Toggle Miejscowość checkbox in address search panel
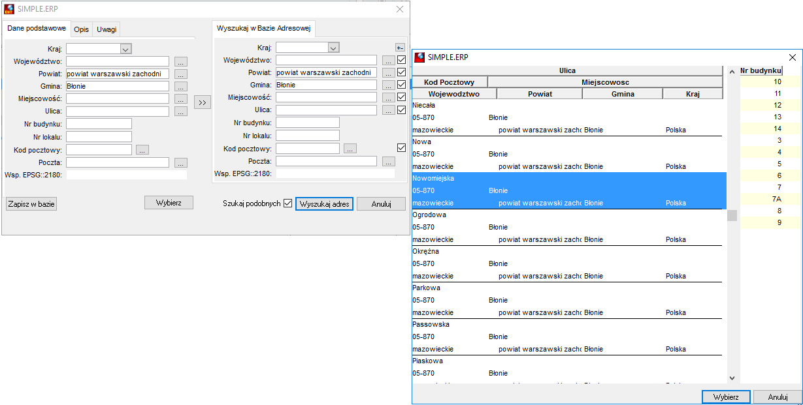 [402, 97]
